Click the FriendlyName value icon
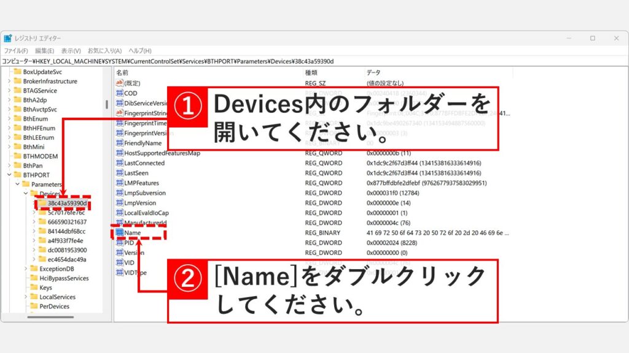The image size is (629, 353). (119, 143)
